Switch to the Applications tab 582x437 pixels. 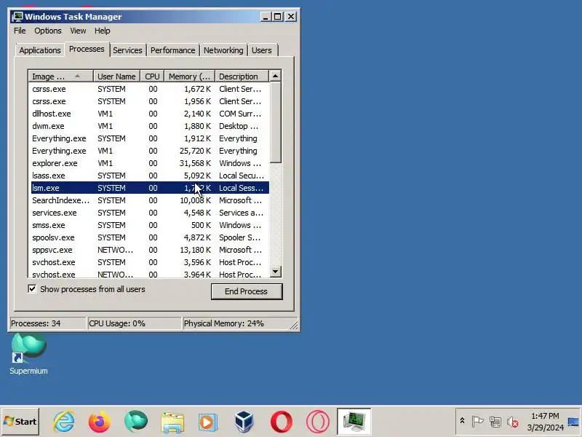[40, 50]
